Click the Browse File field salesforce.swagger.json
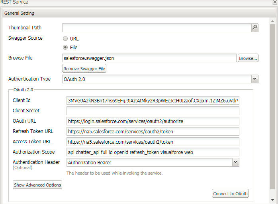The image size is (278, 204). (149, 58)
